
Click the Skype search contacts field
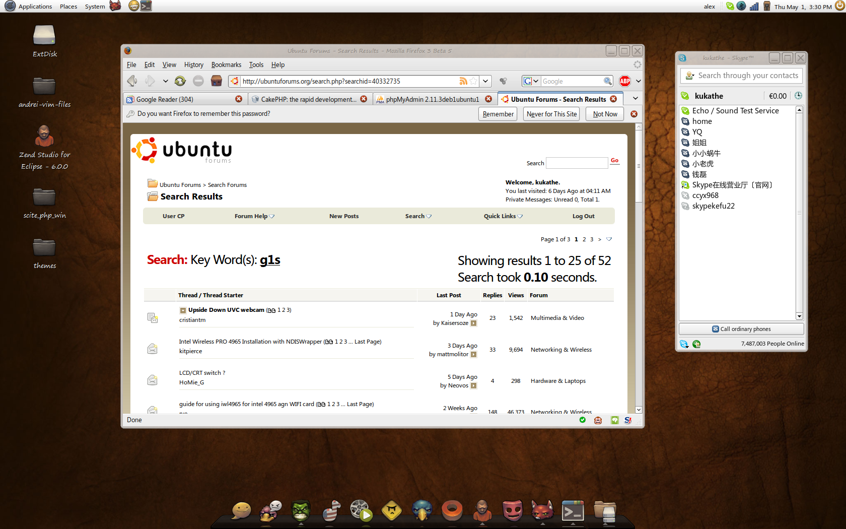tap(741, 76)
